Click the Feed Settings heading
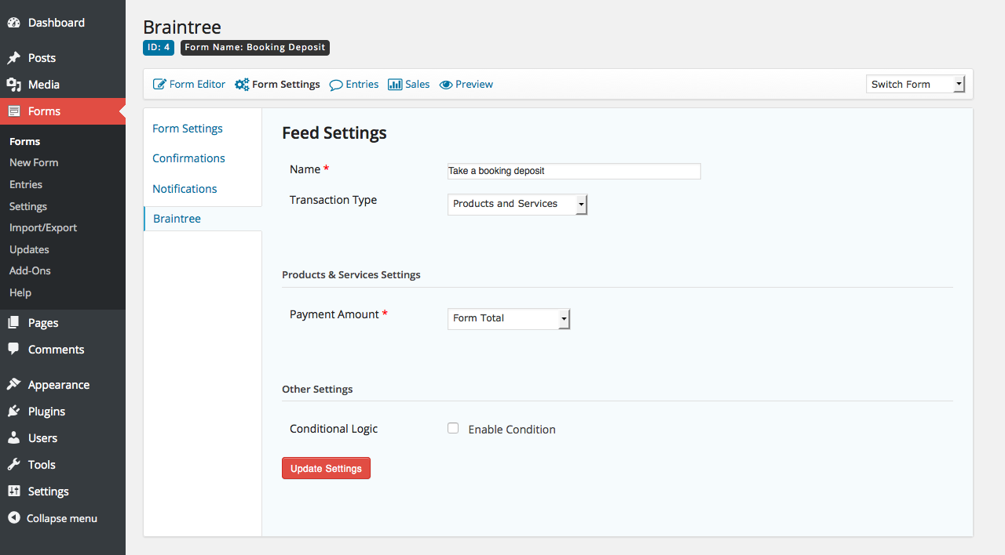This screenshot has width=1005, height=555. tap(334, 133)
